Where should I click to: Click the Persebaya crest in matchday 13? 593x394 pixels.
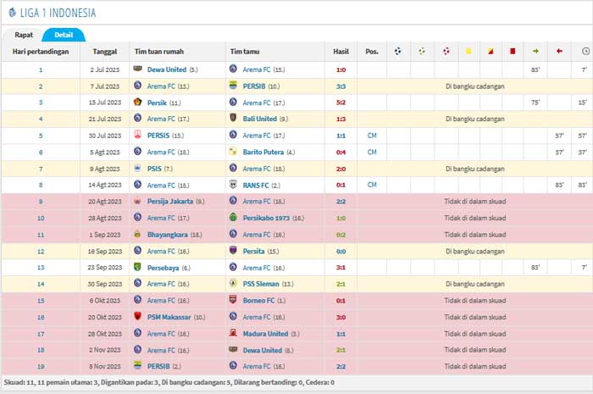[137, 267]
